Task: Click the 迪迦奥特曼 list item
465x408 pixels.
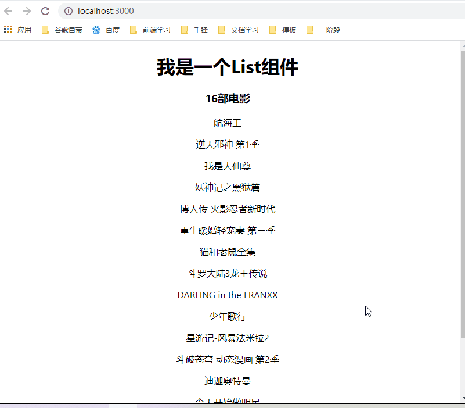Action: click(227, 381)
